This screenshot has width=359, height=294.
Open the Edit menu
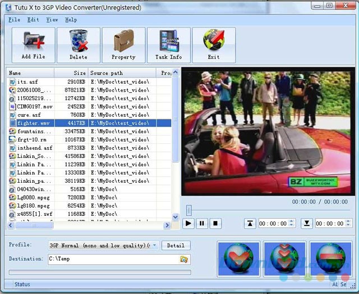(33, 20)
